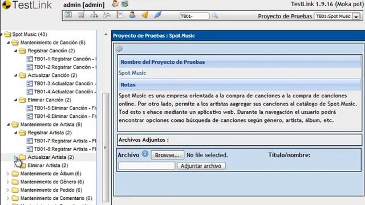The image size is (365, 205).
Task: Click test case icon for TB01-6
Action: pyautogui.click(x=30, y=116)
